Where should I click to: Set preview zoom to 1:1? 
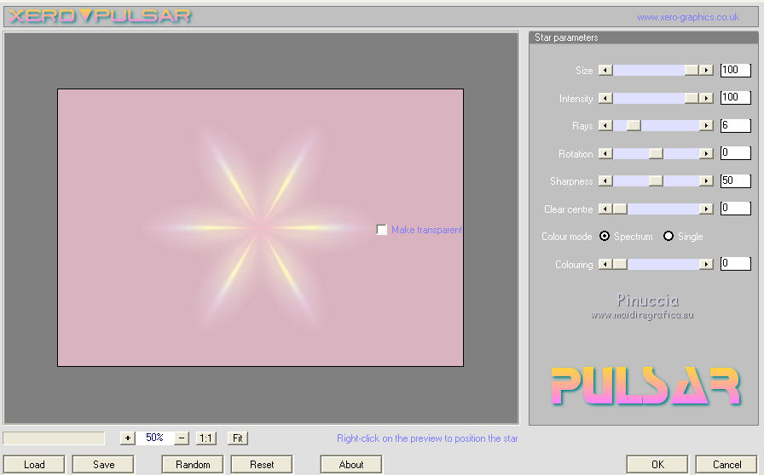(x=206, y=438)
